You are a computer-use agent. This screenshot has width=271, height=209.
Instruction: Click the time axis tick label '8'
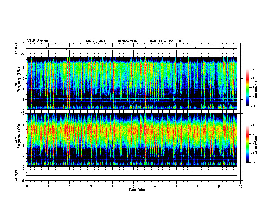click(198, 186)
